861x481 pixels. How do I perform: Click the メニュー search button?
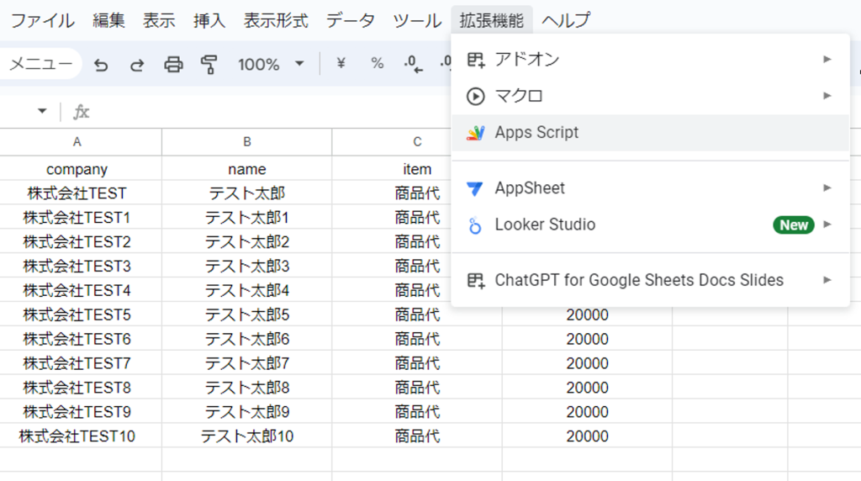(40, 64)
